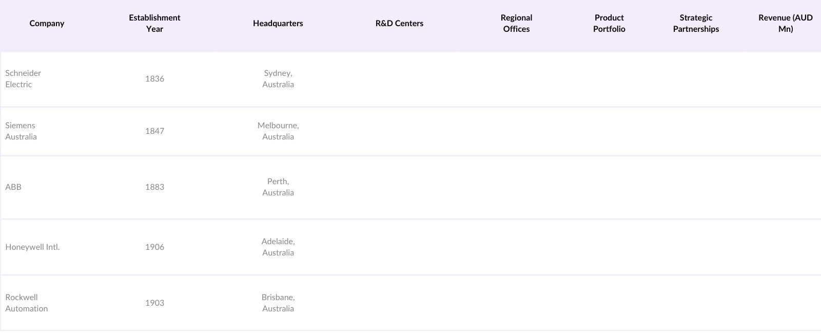The height and width of the screenshot is (335, 821).
Task: Click the Sydney, Australia headquarters cell
Action: click(x=278, y=78)
